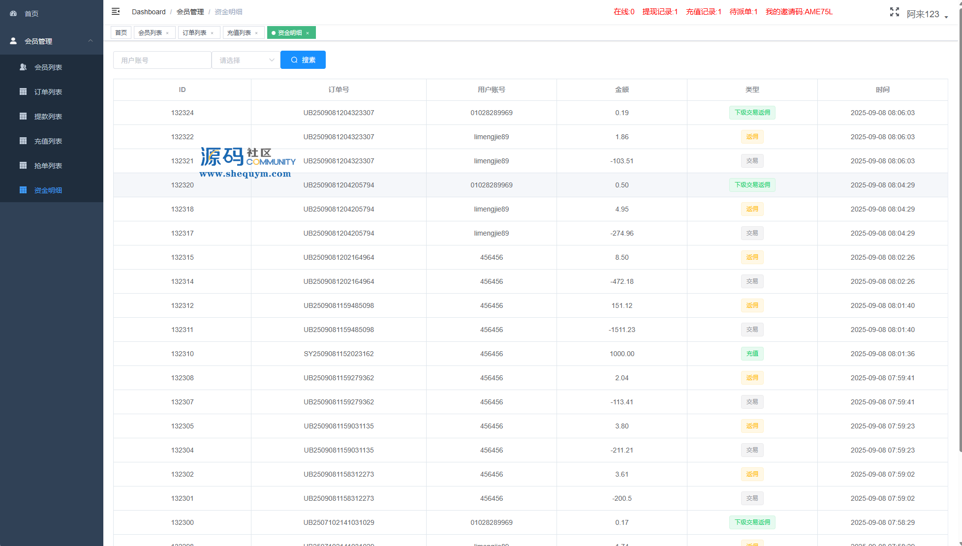The width and height of the screenshot is (962, 546).
Task: Toggle the sidebar hamburger menu icon
Action: 116,11
